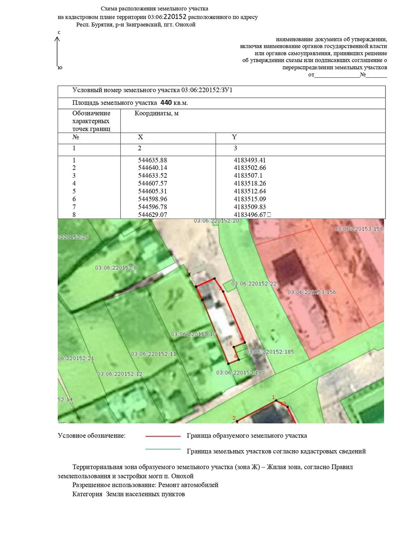Viewport: 416px width, 539px height.
Task: Select X coordinate '544605.31'
Action: coord(153,191)
